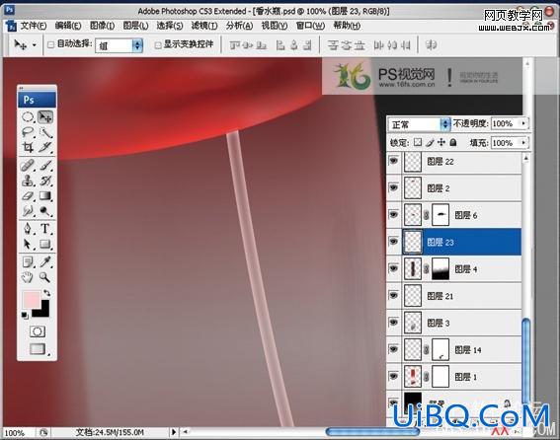Select the Crop tool
This screenshot has width=560, height=440.
(x=28, y=147)
